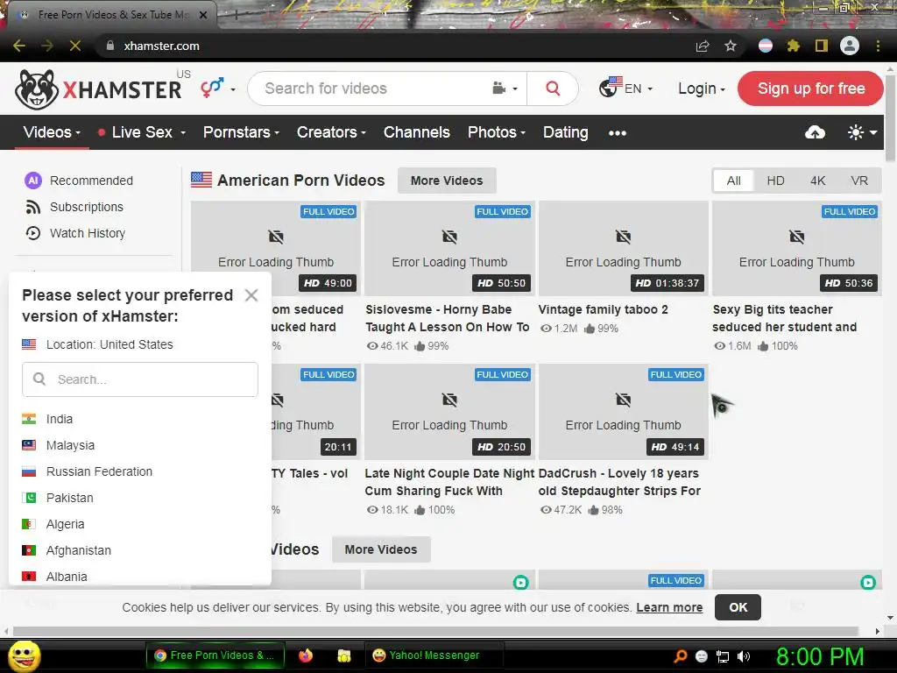The image size is (897, 673).
Task: Click the lower More Videos button
Action: [x=381, y=549]
